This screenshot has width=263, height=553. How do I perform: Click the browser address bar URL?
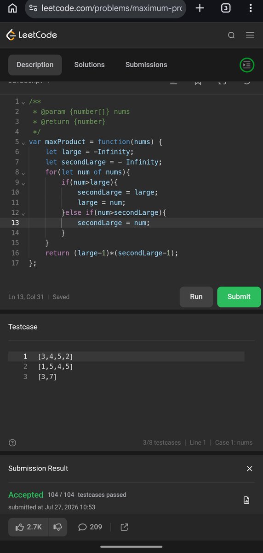point(112,8)
